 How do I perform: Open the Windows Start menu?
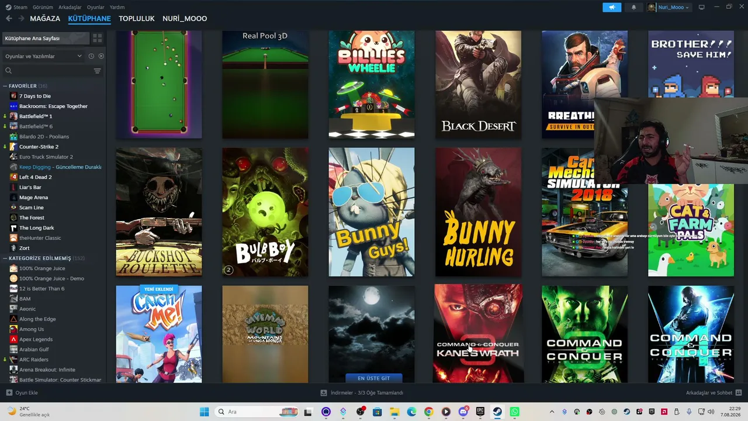click(x=204, y=412)
